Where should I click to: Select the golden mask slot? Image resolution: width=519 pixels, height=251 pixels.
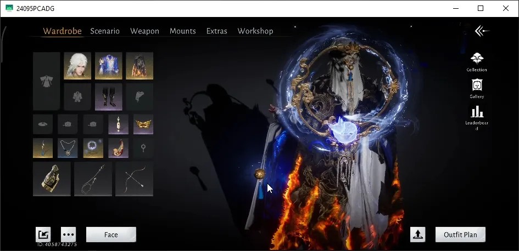pos(143,124)
